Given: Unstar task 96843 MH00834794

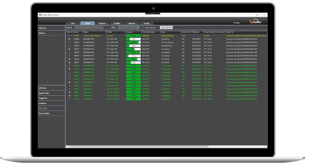Looking at the screenshot, I should coord(69,82).
